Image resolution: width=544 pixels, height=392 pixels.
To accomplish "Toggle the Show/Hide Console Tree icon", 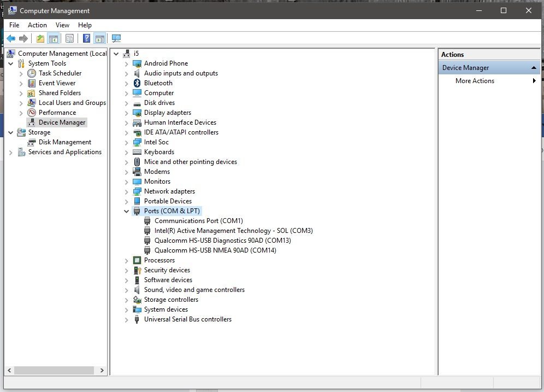I will 54,38.
